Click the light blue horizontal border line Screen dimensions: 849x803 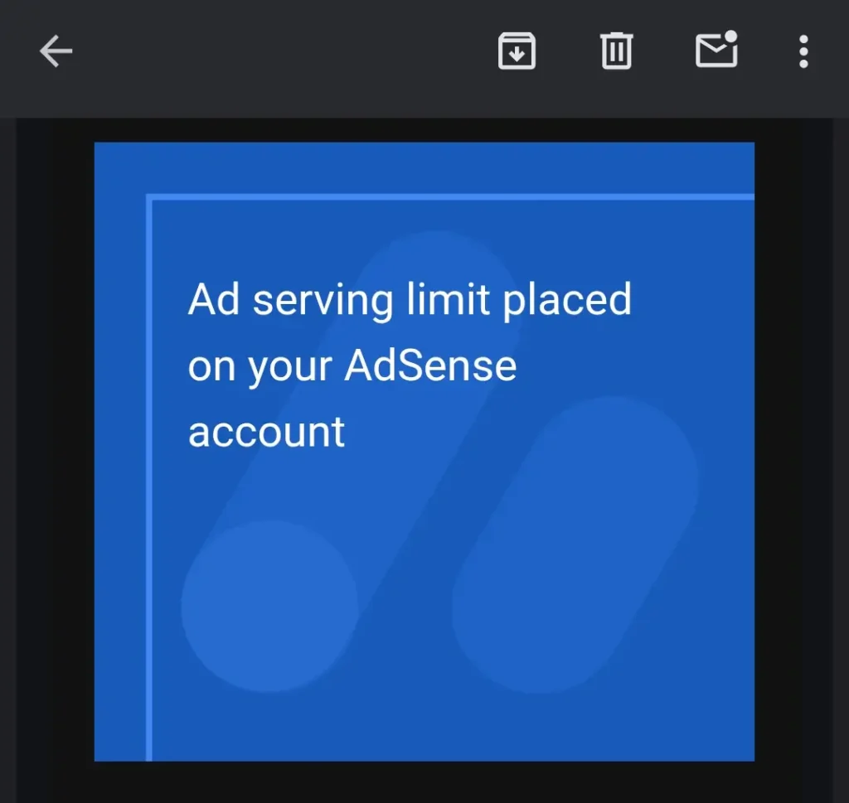pyautogui.click(x=450, y=196)
